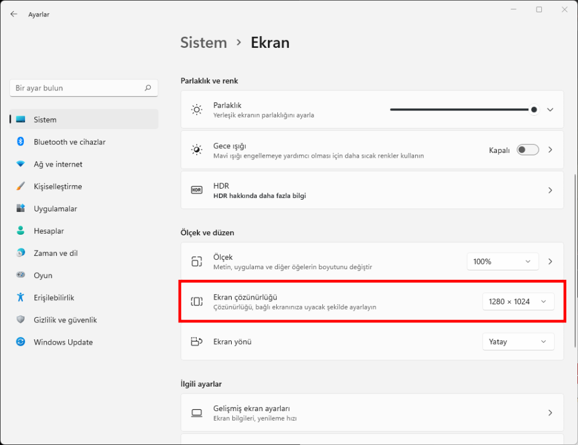Click Sistem in the breadcrumb header

pos(203,43)
